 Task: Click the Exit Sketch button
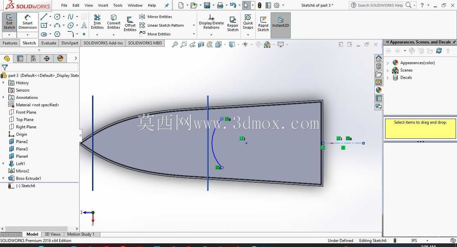tap(9, 22)
